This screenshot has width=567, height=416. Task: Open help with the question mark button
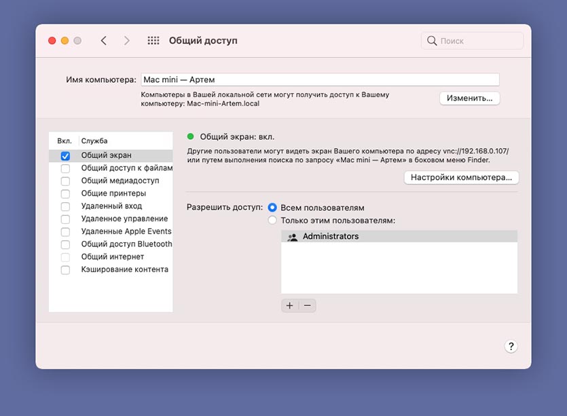click(x=511, y=346)
